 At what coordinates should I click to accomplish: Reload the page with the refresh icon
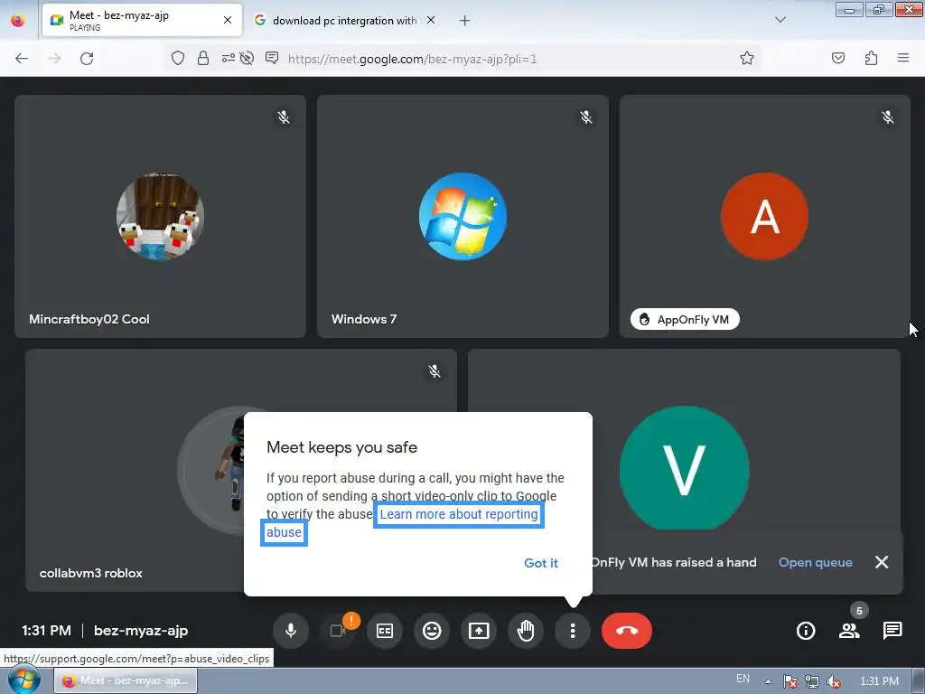[87, 59]
